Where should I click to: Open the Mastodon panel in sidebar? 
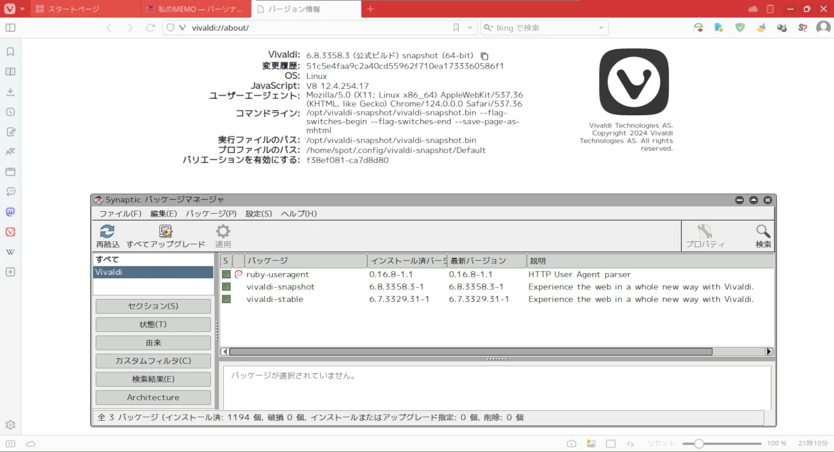pos(10,212)
